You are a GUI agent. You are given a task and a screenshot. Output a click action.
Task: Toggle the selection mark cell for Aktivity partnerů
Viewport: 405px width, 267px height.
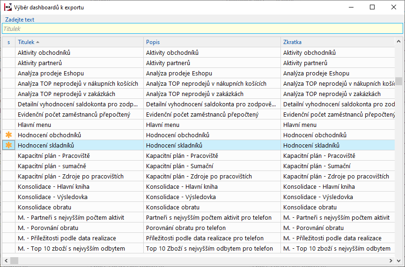pos(8,63)
